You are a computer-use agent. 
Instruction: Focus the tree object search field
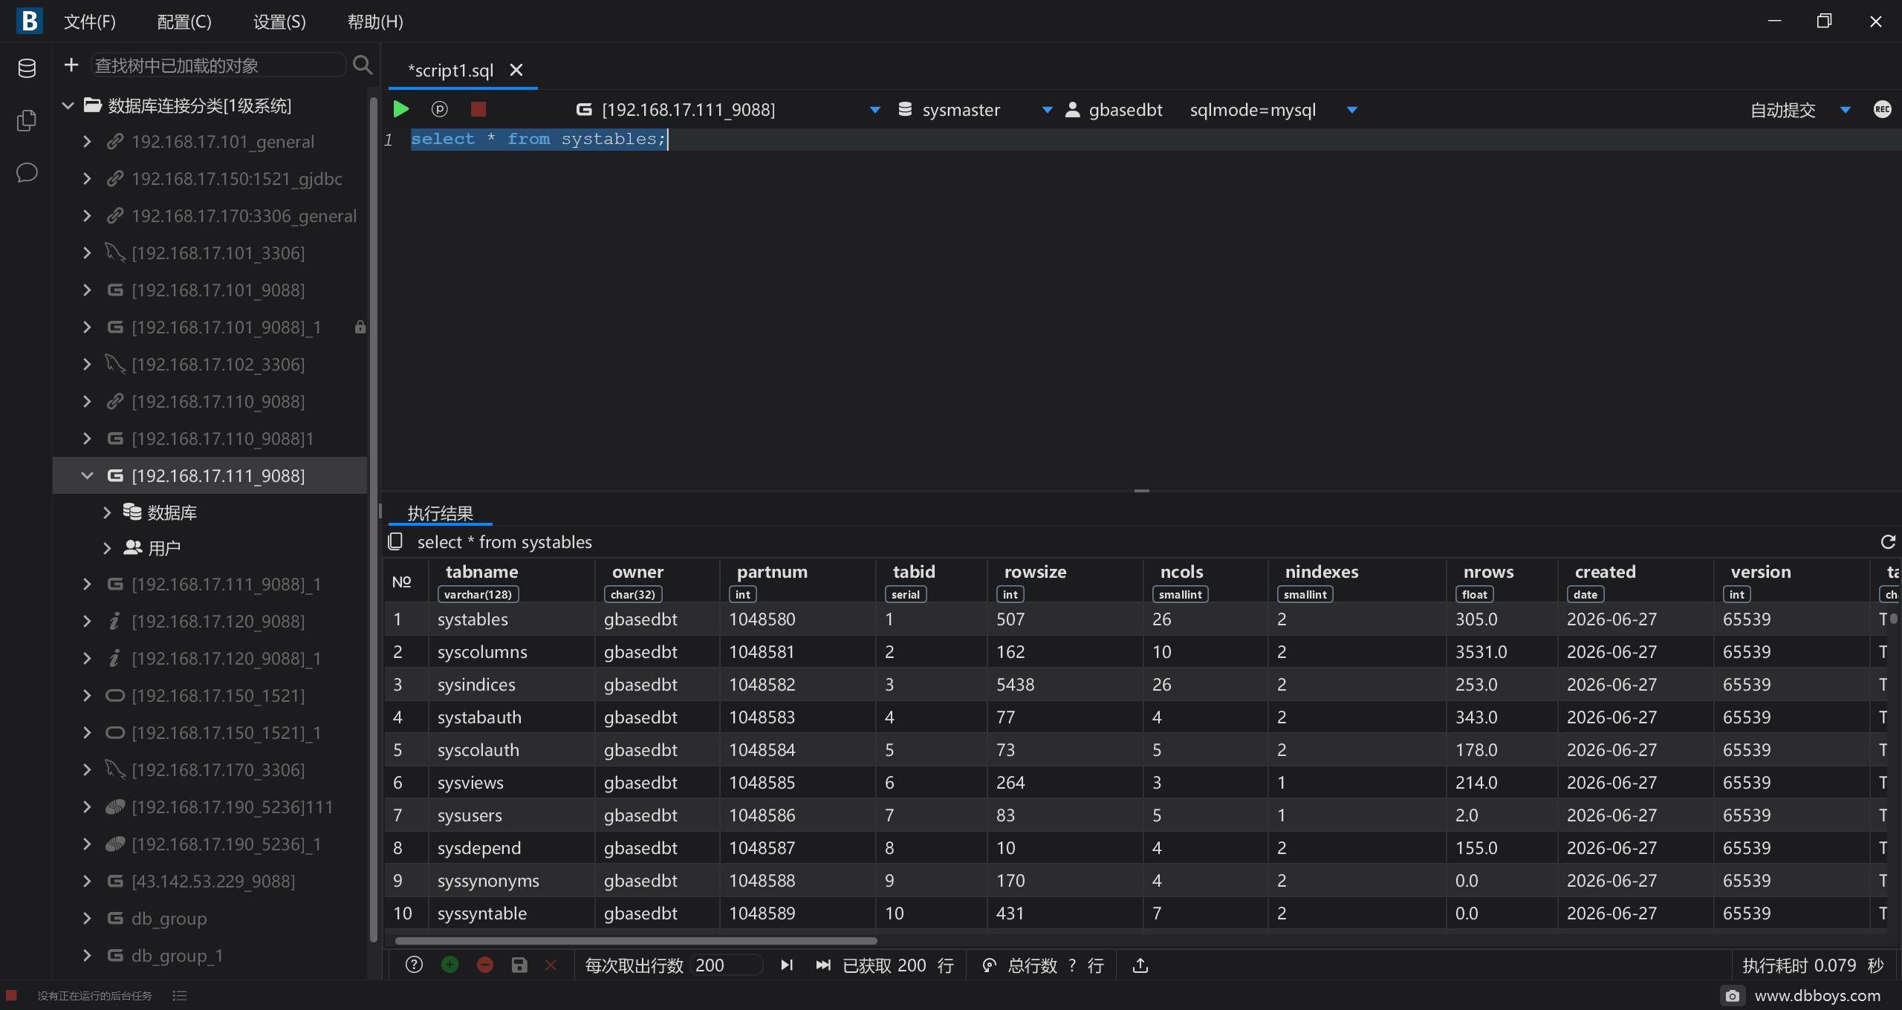point(218,65)
